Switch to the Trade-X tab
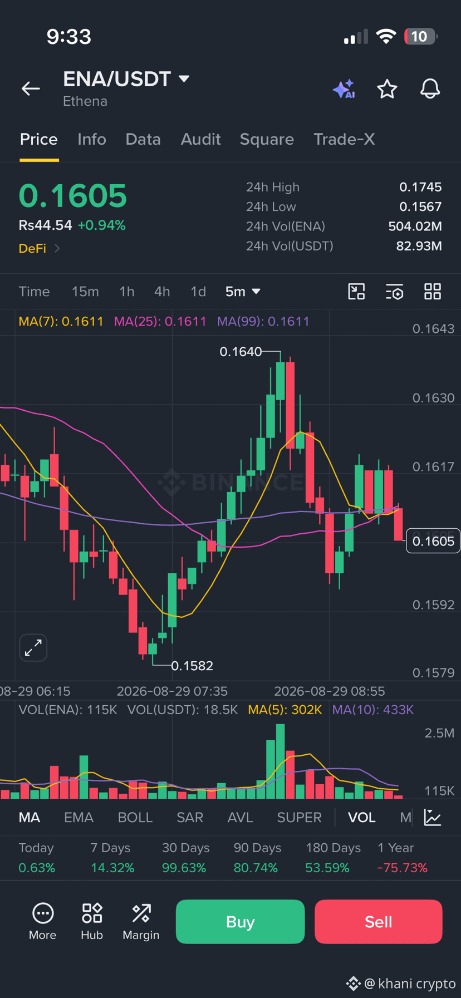Viewport: 461px width, 998px height. tap(344, 139)
